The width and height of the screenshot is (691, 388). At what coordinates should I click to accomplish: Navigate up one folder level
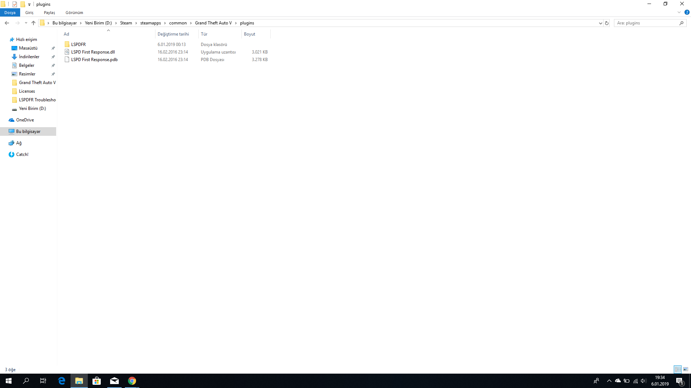pyautogui.click(x=33, y=23)
